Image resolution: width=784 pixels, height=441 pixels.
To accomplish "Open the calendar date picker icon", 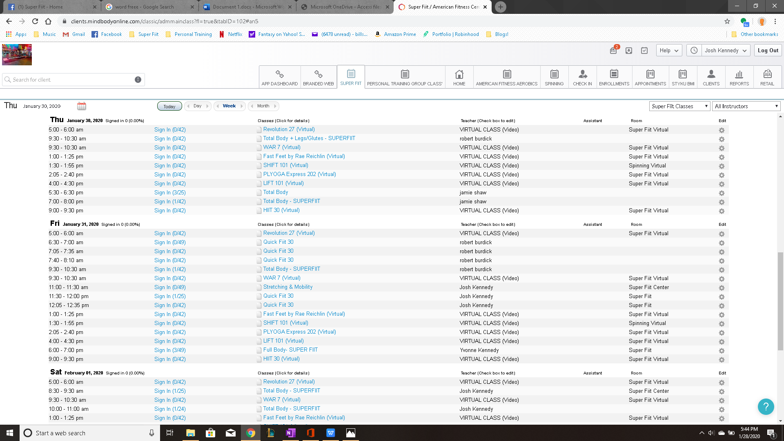I will click(81, 106).
